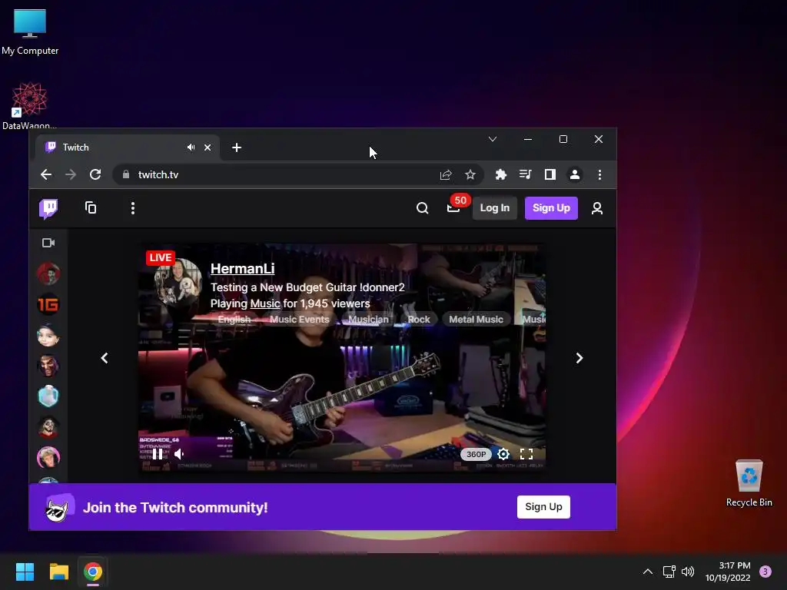Open the Music category link

pyautogui.click(x=265, y=303)
